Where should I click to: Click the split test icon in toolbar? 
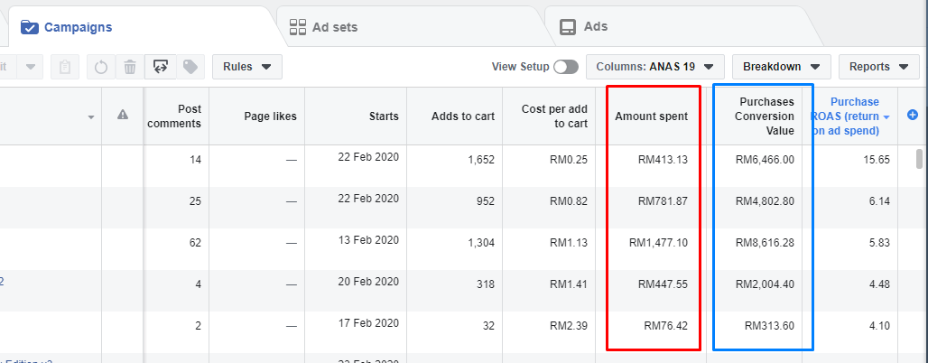160,67
